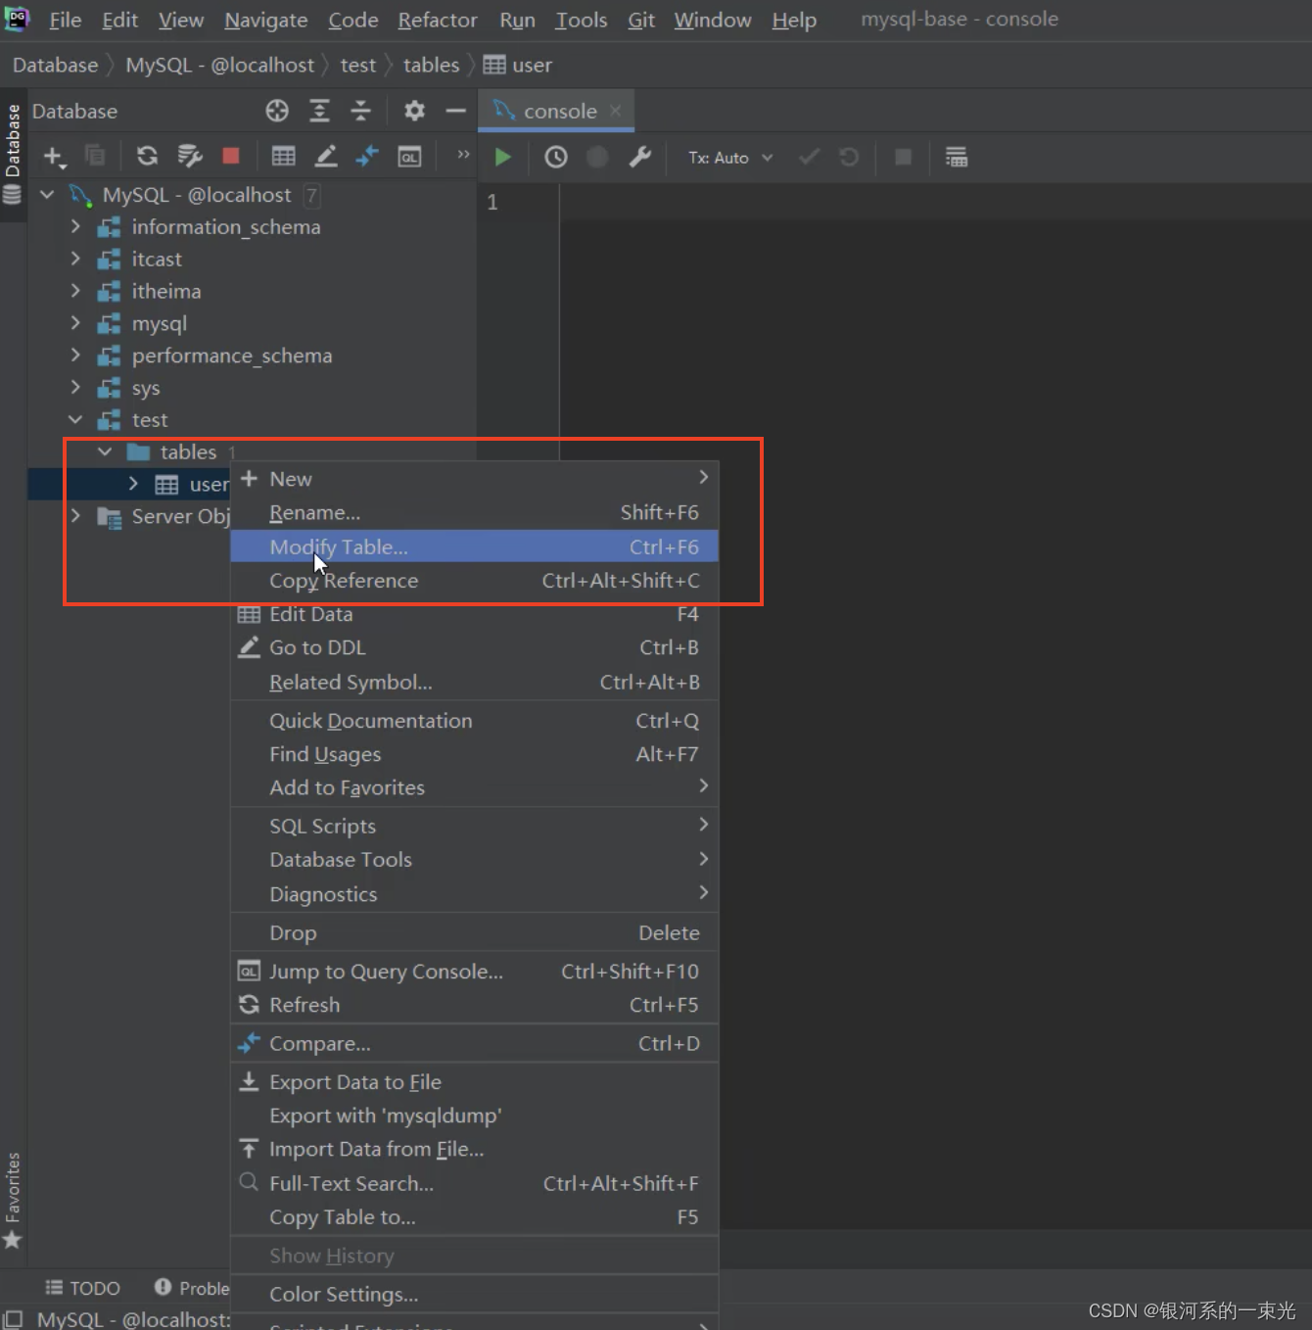Show more Database toolbar actions

[463, 155]
